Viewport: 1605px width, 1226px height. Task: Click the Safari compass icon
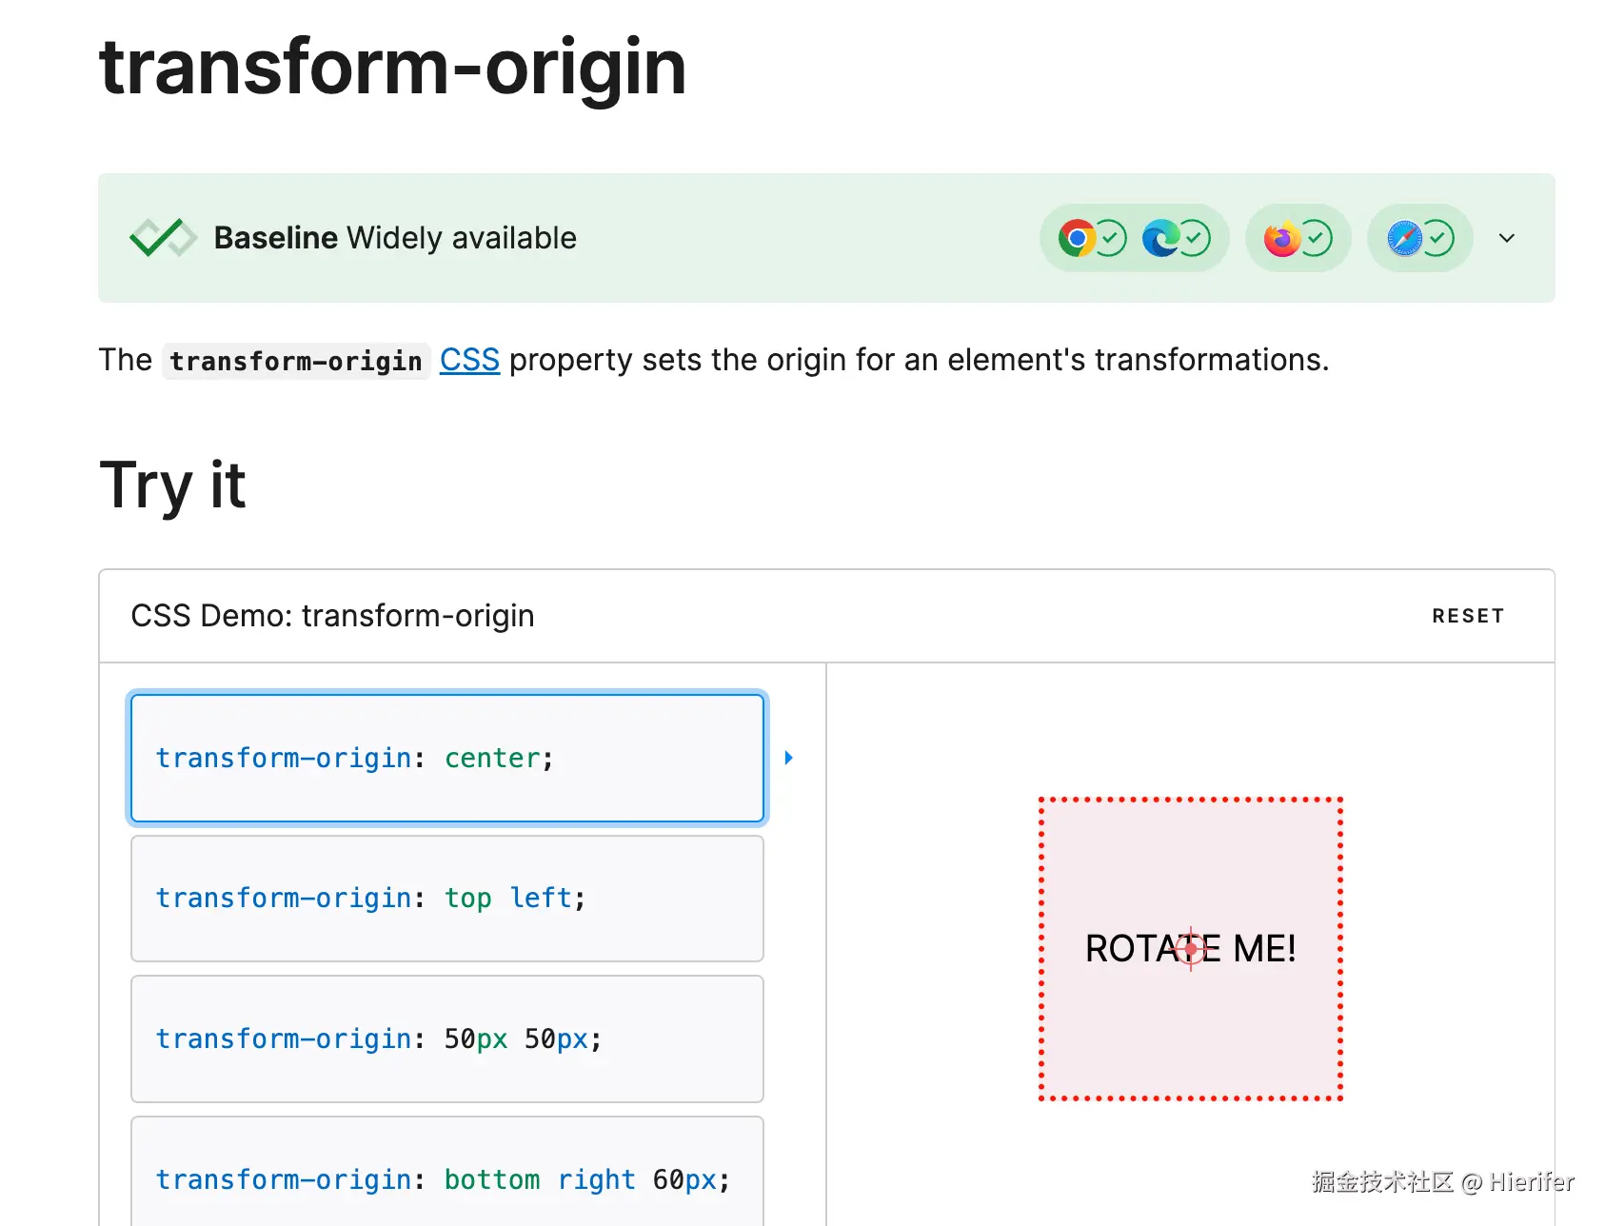pos(1404,238)
